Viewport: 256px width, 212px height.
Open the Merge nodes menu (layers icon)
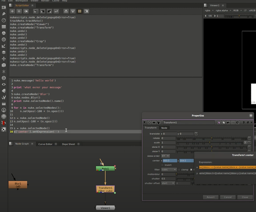(x=4, y=52)
